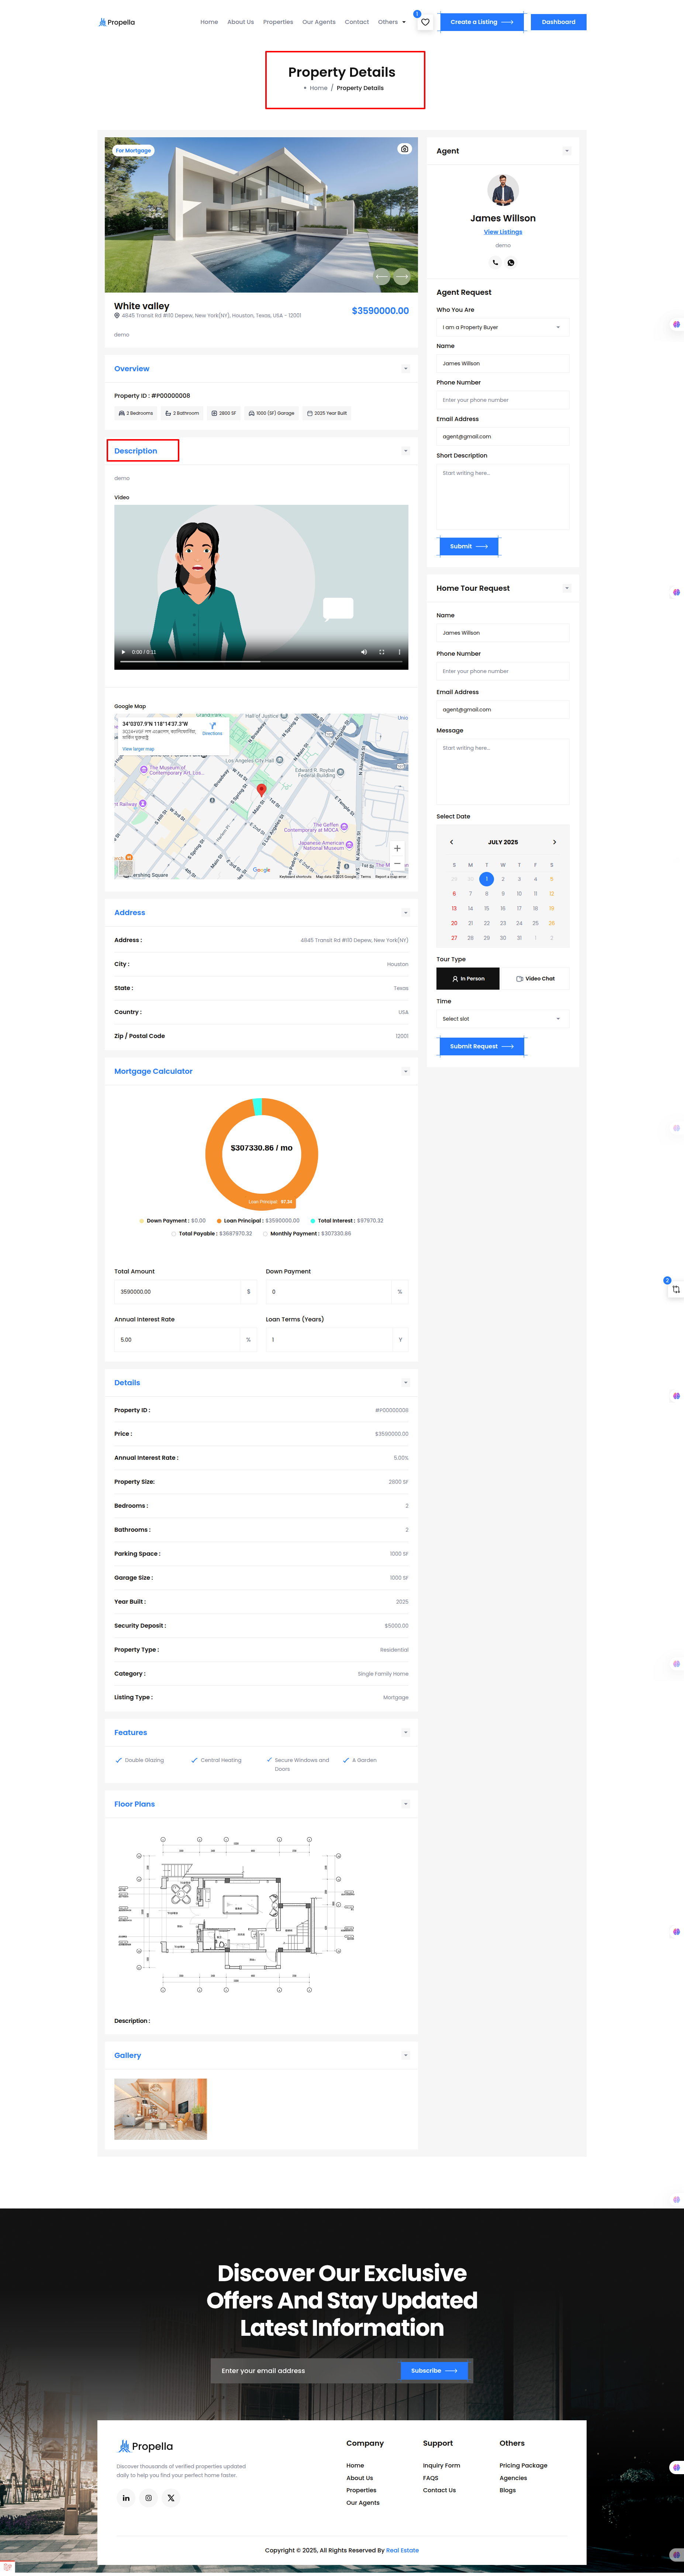Open the LinkedIn icon in the footer
Screen dimensions: 684x2576
coord(126,2498)
